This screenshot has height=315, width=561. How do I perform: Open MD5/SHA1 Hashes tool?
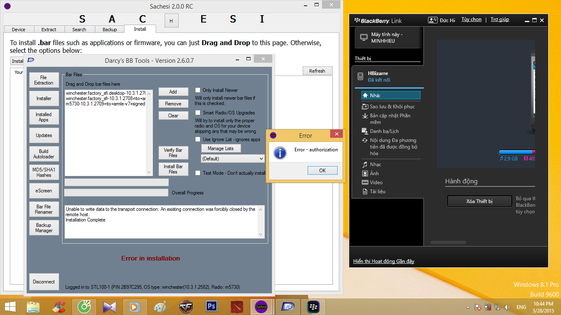coord(44,172)
